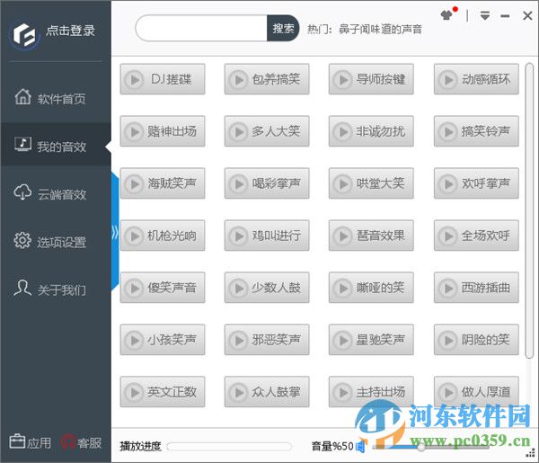
Task: Play the 搞笑铃声 sound effect
Action: point(476,131)
